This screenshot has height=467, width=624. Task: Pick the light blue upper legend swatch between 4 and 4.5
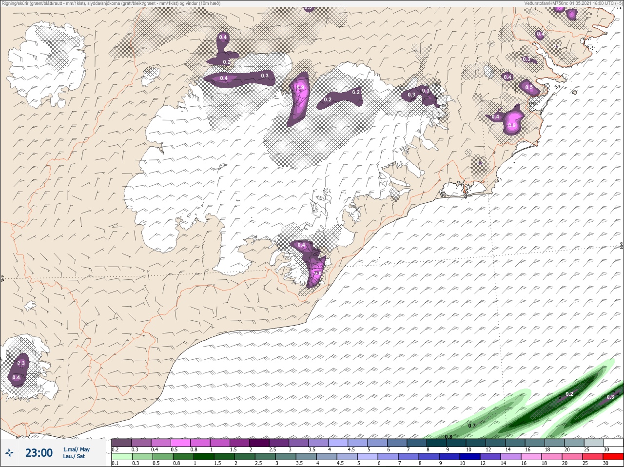pyautogui.click(x=338, y=443)
